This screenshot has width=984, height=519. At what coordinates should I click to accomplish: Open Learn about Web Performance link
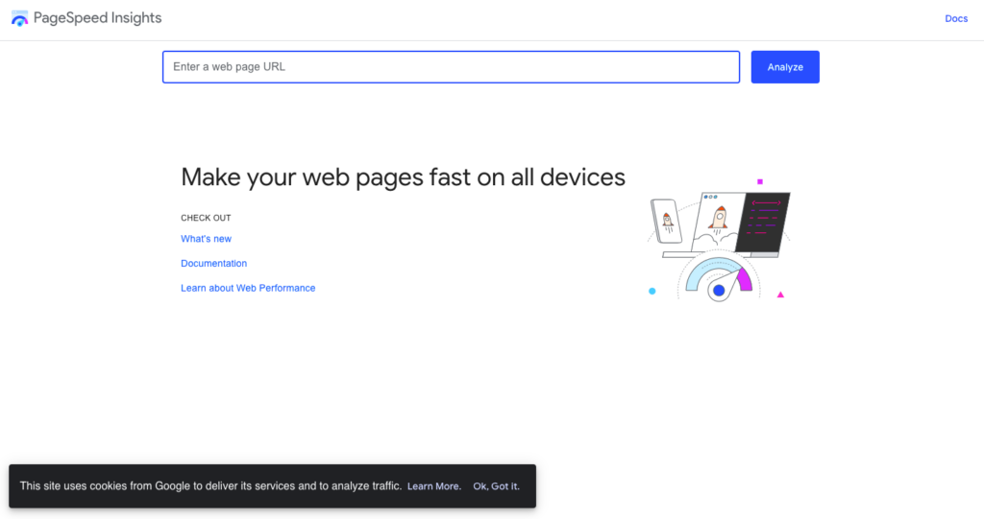(x=248, y=288)
